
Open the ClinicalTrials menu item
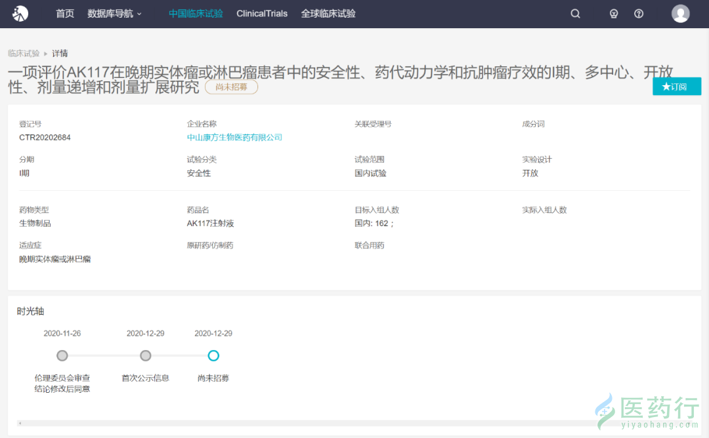point(262,14)
